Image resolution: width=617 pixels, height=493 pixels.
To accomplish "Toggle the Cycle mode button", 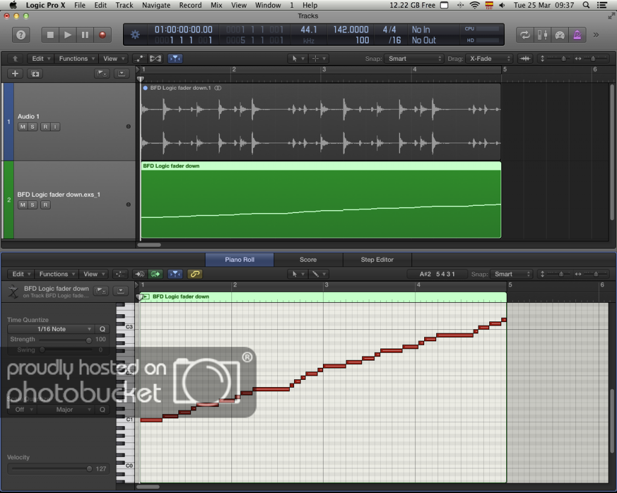I will click(x=525, y=35).
